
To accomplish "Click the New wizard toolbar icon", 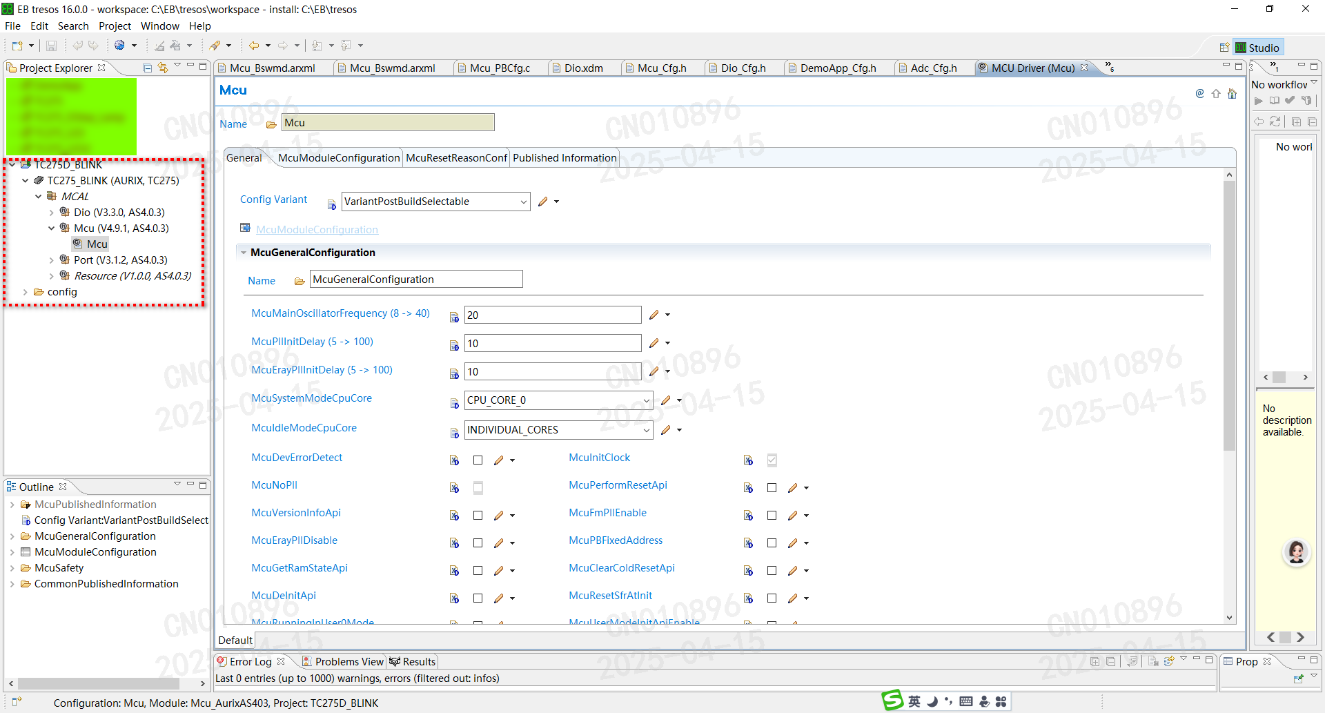I will point(17,46).
